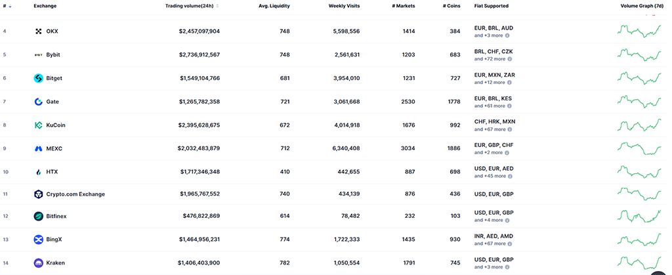
Task: Open the Bitfinex exchange page
Action: tap(57, 216)
